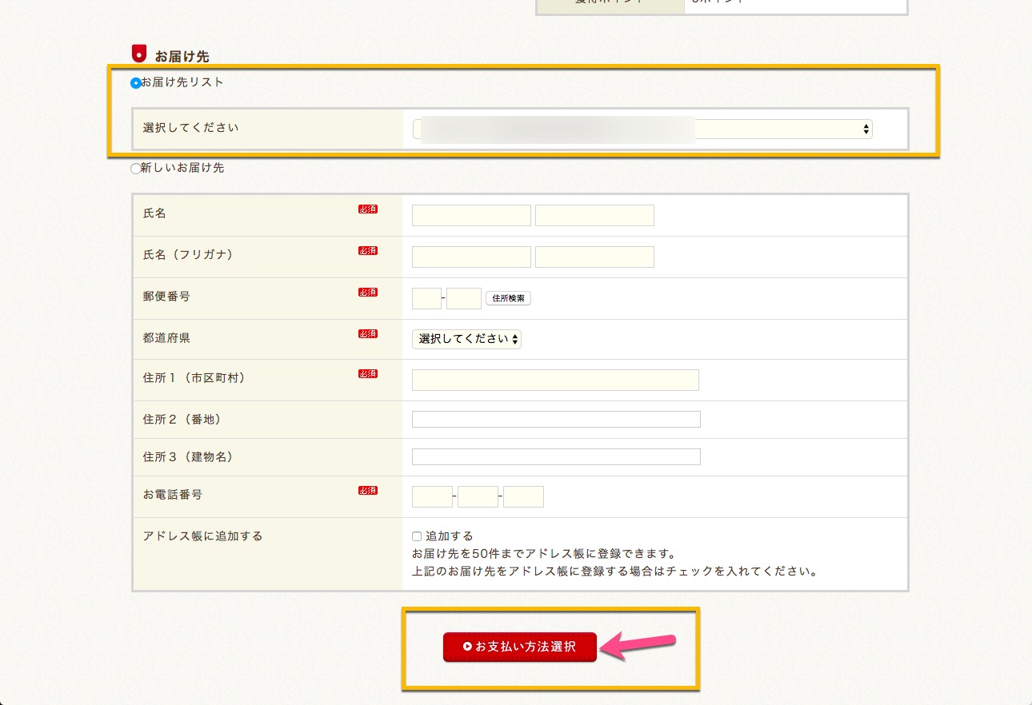Click the middle お電話番号 phone field

tap(478, 497)
